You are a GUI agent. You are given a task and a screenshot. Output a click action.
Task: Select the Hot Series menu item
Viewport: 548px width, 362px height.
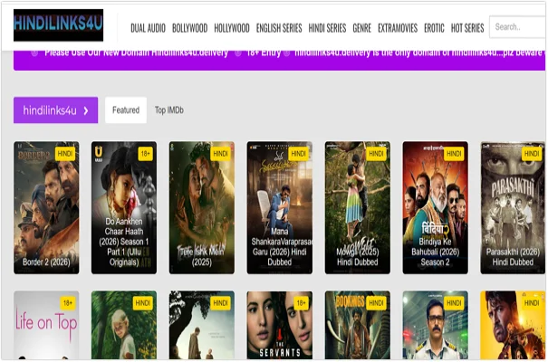467,28
